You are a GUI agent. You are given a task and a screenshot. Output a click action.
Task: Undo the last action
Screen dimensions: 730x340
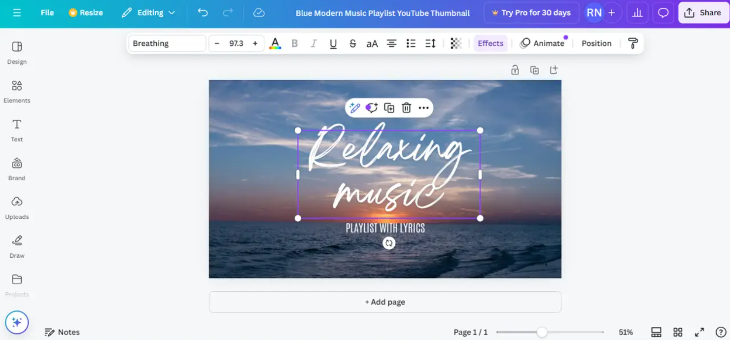tap(203, 13)
